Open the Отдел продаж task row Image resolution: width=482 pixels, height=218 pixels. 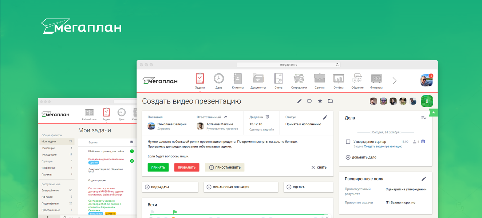[97, 180]
